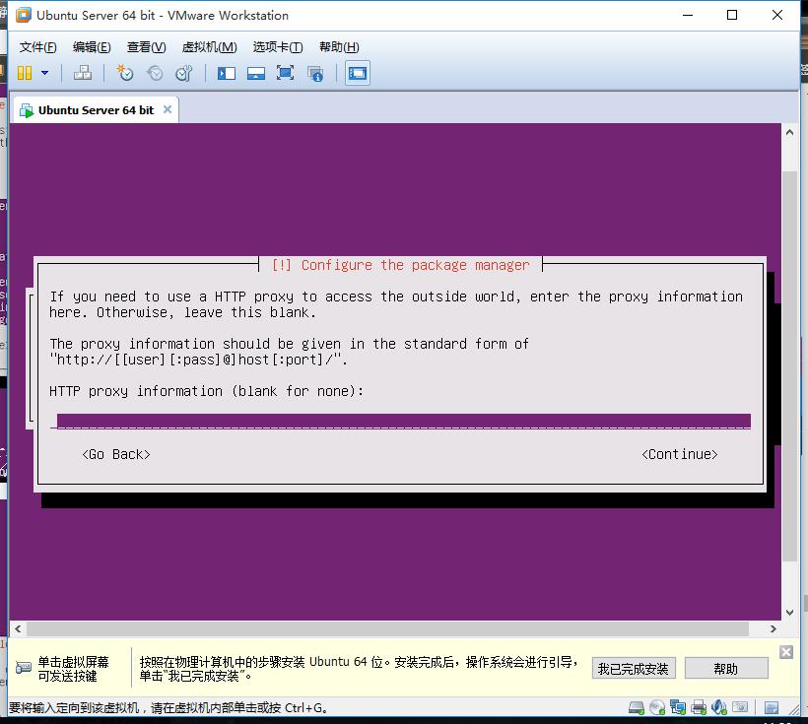Open the power options dropdown arrow

click(x=44, y=73)
